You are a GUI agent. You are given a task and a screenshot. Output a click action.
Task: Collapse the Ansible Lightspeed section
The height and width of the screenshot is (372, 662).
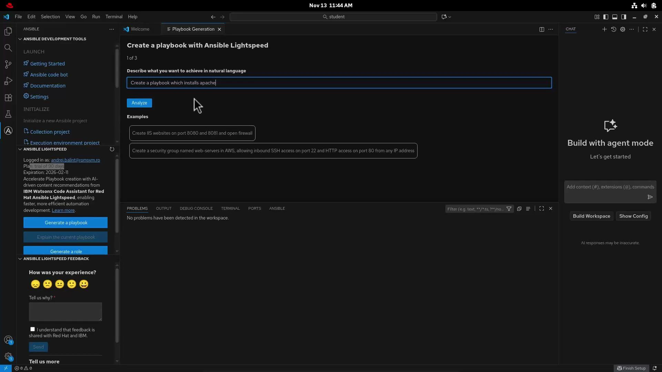(20, 149)
